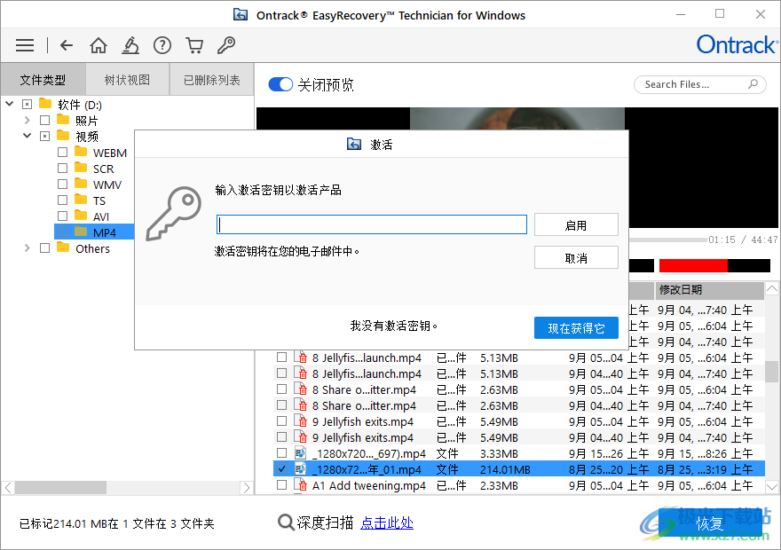Screen dimensions: 781x550
Task: Click file icon of _1280x720..._697).mp4
Action: coord(300,453)
